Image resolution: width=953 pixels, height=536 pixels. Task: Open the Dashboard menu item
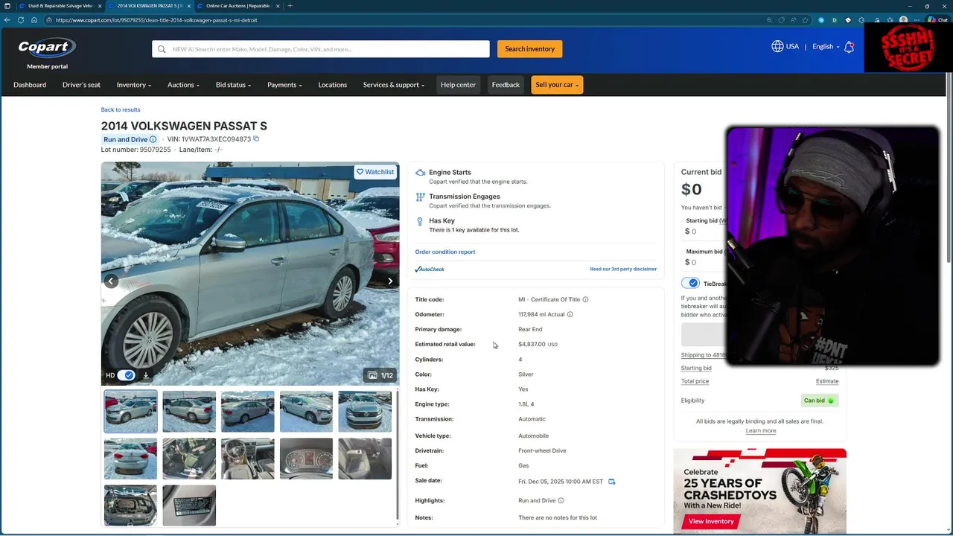[x=30, y=85]
